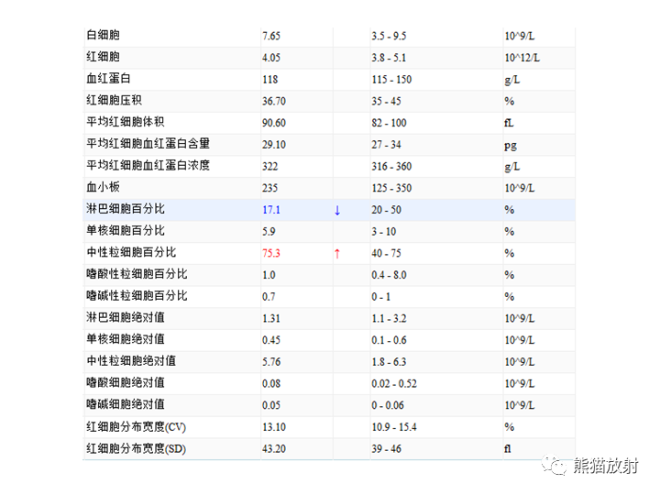Select the 红细胞分布宽度(SD) row label

(x=136, y=448)
